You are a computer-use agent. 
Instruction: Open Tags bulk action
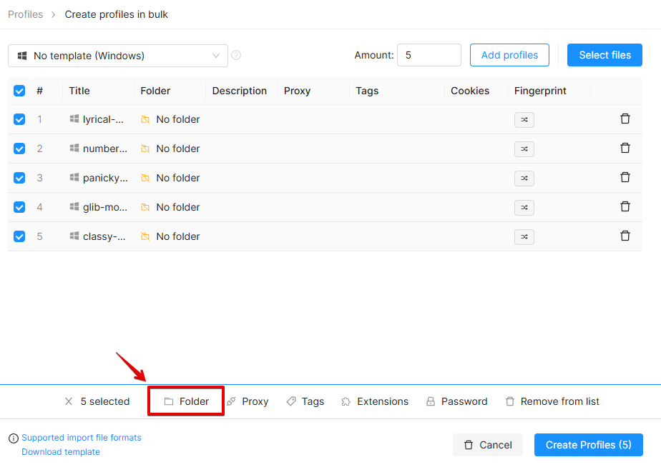(305, 401)
